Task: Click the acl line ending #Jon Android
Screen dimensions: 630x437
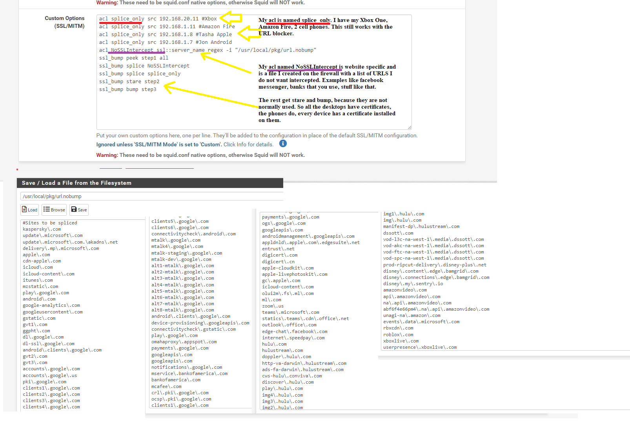Action: [x=166, y=42]
